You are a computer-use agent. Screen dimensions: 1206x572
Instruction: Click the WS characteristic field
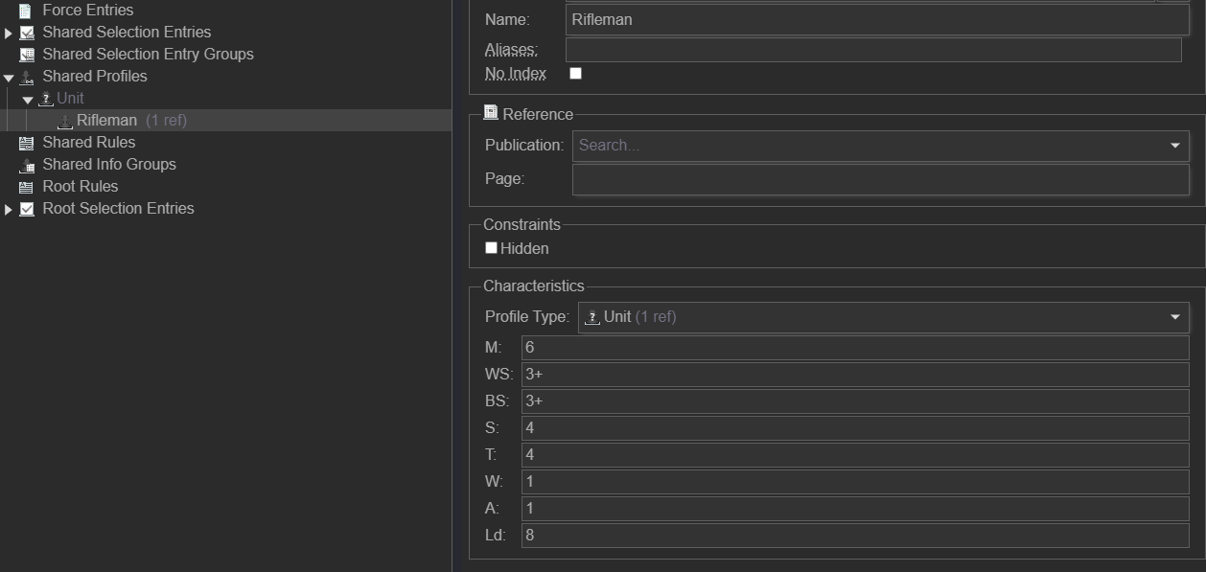click(855, 375)
